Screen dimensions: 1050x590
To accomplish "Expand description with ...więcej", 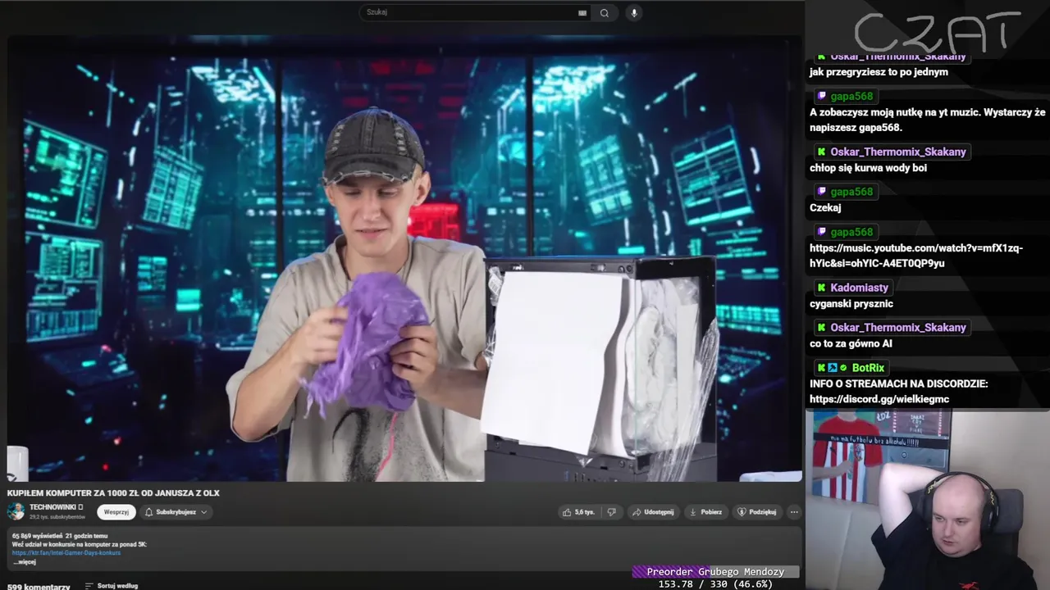I will tap(25, 562).
